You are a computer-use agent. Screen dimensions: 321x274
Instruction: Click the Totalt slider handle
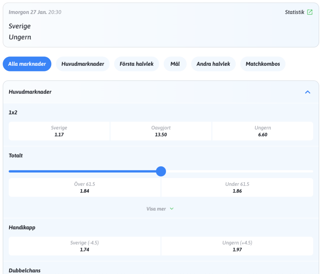(x=161, y=171)
